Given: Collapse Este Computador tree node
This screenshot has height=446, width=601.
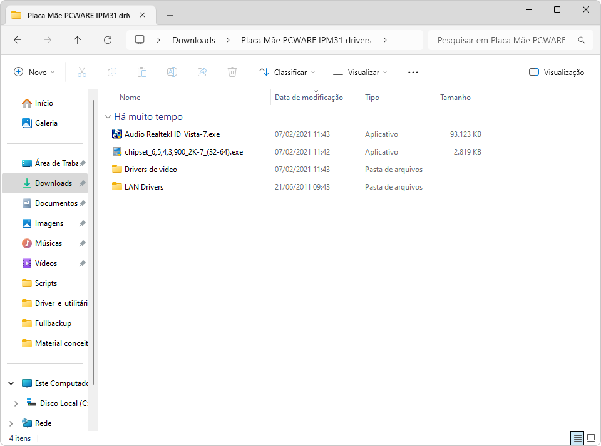Looking at the screenshot, I should click(11, 383).
